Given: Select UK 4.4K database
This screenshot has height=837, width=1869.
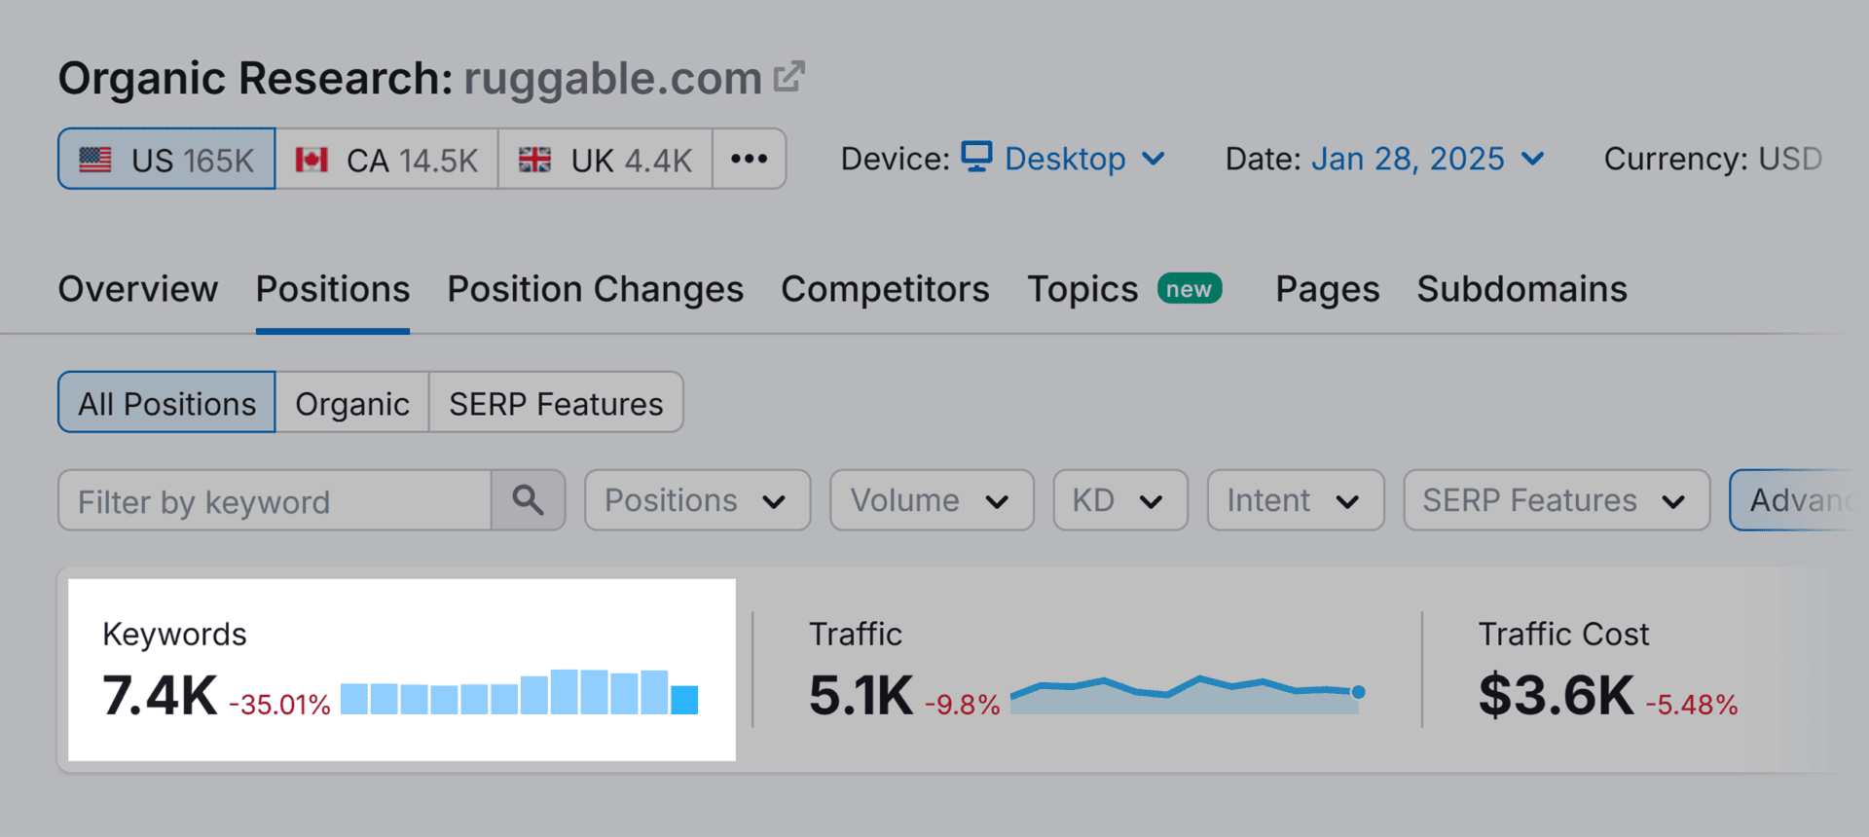Looking at the screenshot, I should click(605, 159).
